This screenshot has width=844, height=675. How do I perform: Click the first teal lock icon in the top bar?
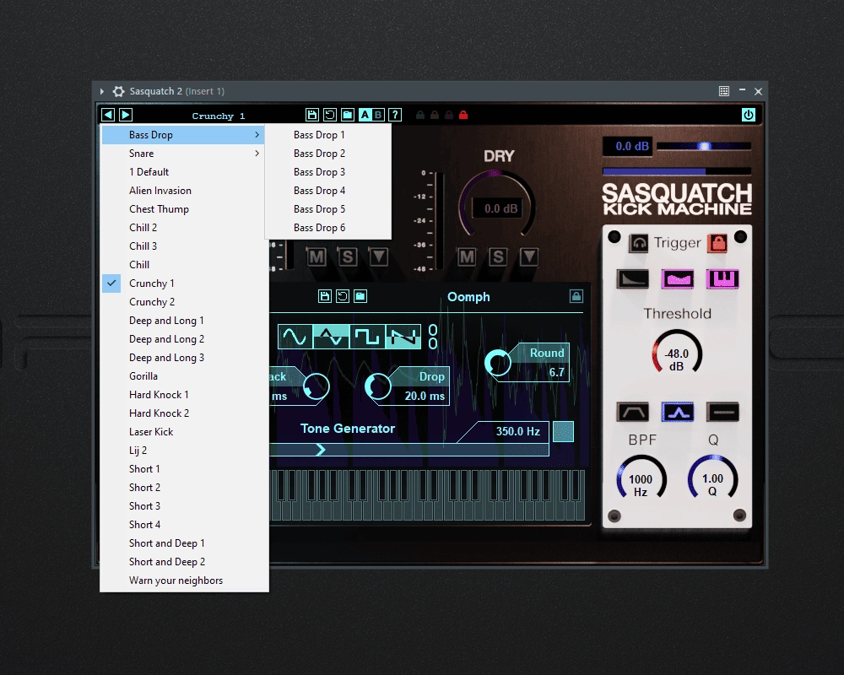[x=420, y=115]
